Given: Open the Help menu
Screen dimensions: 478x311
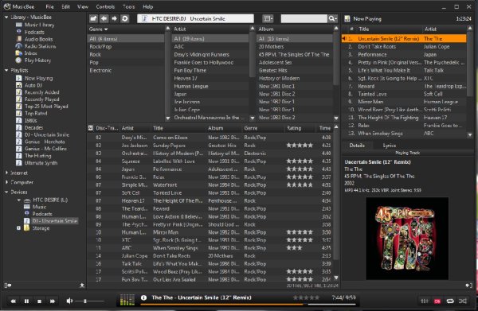Looking at the screenshot, I should tap(148, 6).
